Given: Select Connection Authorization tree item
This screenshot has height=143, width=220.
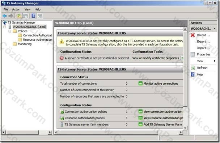Looking at the screenshot, I should tap(38, 35).
